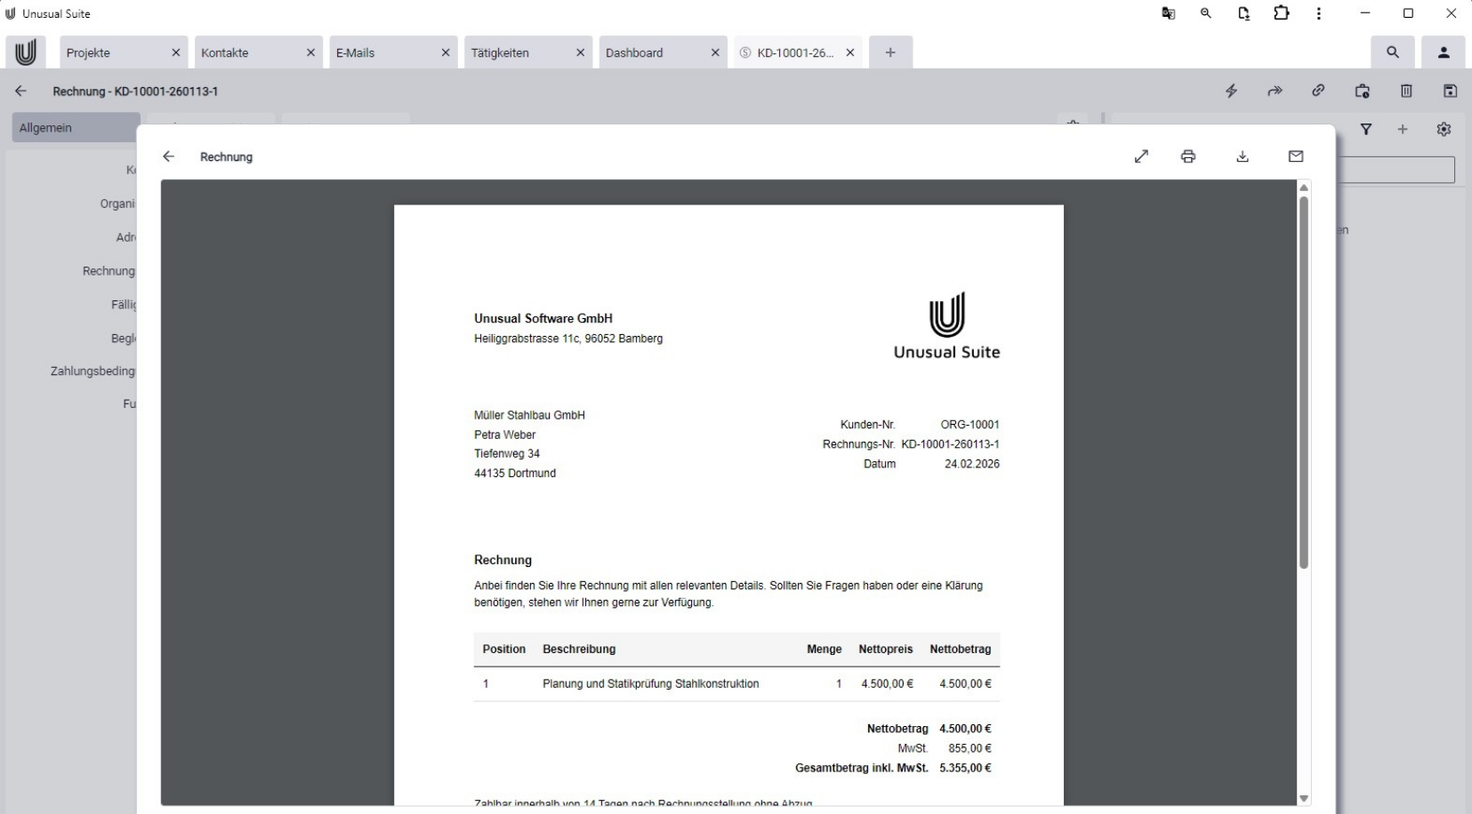Go back using the invoice preview back arrow
Screen dimensions: 1472x814
168,156
